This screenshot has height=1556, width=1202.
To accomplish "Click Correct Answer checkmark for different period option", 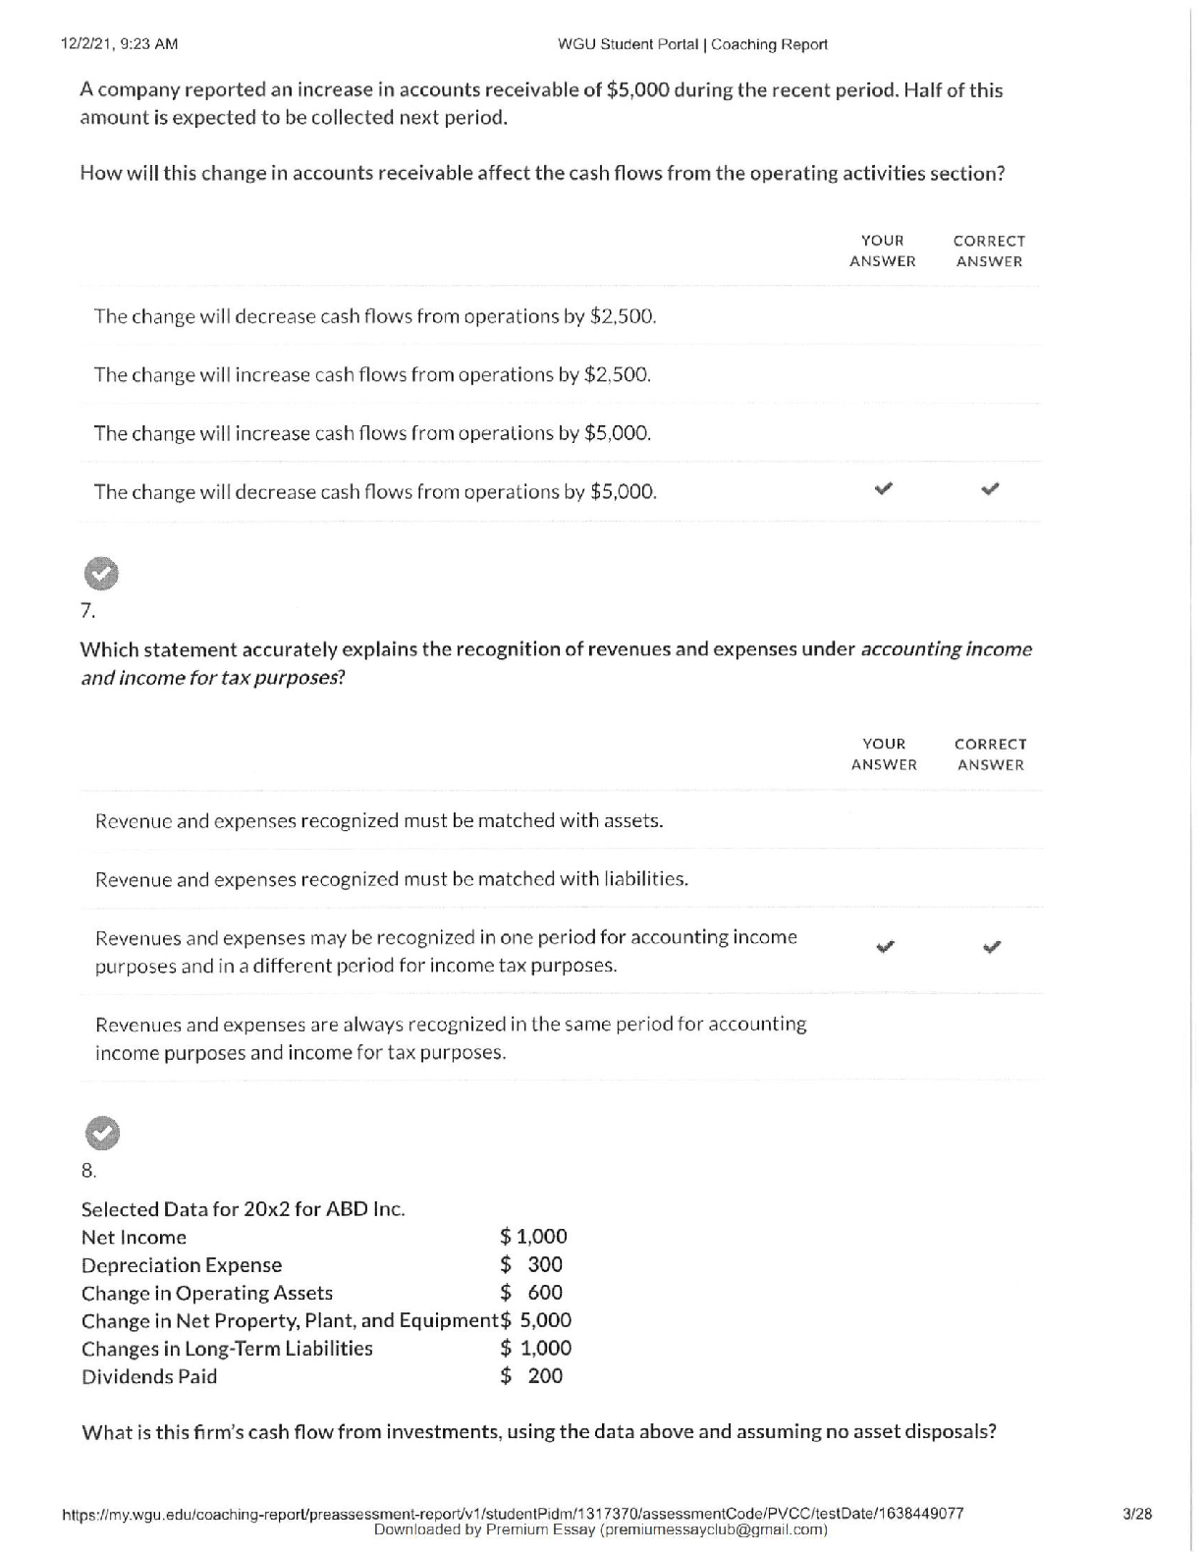I will [x=992, y=948].
